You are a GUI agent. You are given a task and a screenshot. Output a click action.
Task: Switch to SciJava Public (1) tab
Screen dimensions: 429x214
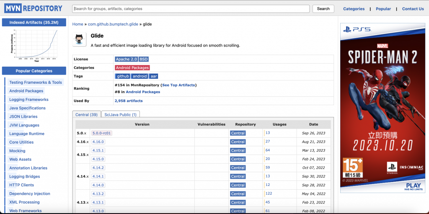pyautogui.click(x=120, y=114)
